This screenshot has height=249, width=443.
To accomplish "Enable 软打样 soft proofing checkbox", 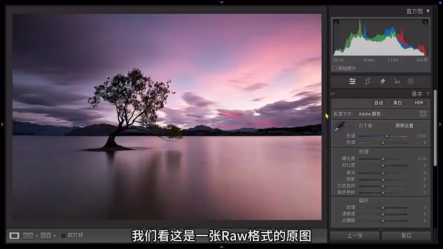I will click(63, 236).
